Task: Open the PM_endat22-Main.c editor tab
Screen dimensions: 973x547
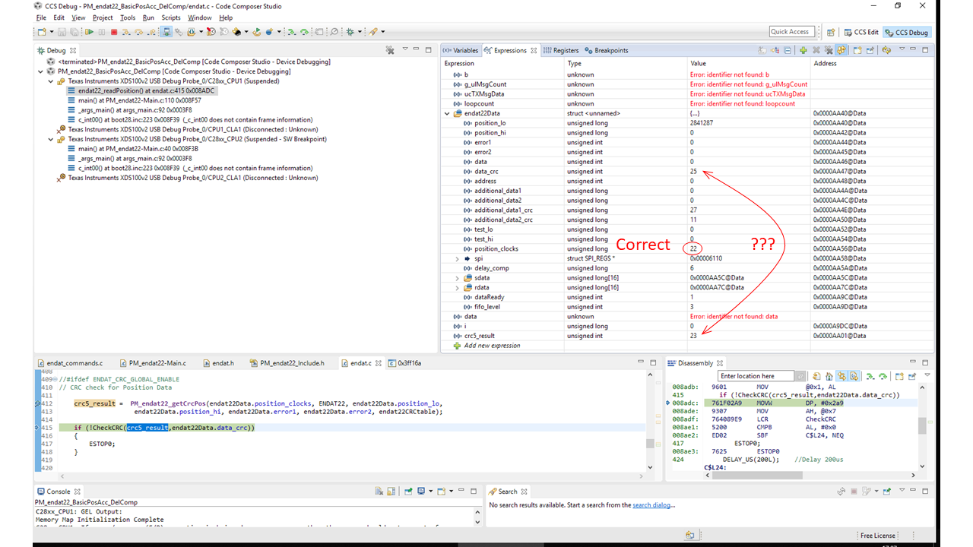Action: coord(152,363)
